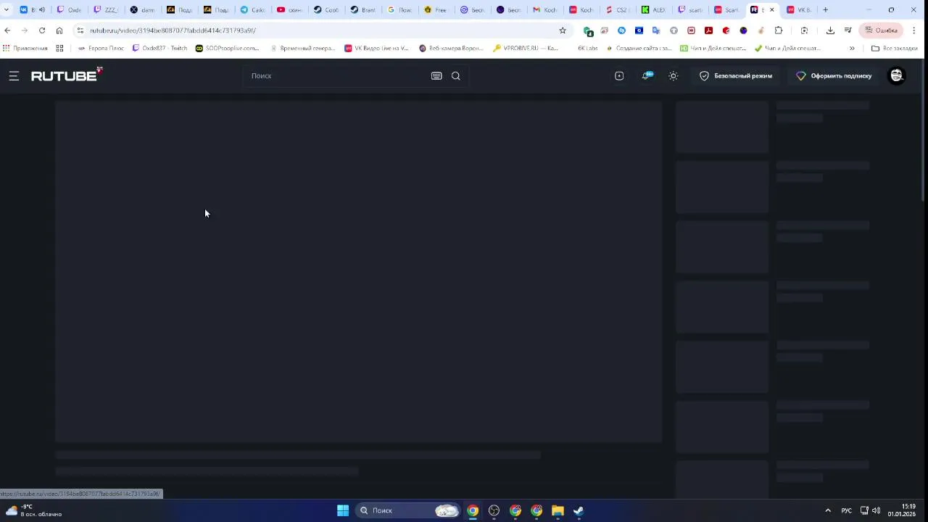Image resolution: width=928 pixels, height=522 pixels.
Task: Expand the tab search dropdown chevron
Action: (x=7, y=9)
